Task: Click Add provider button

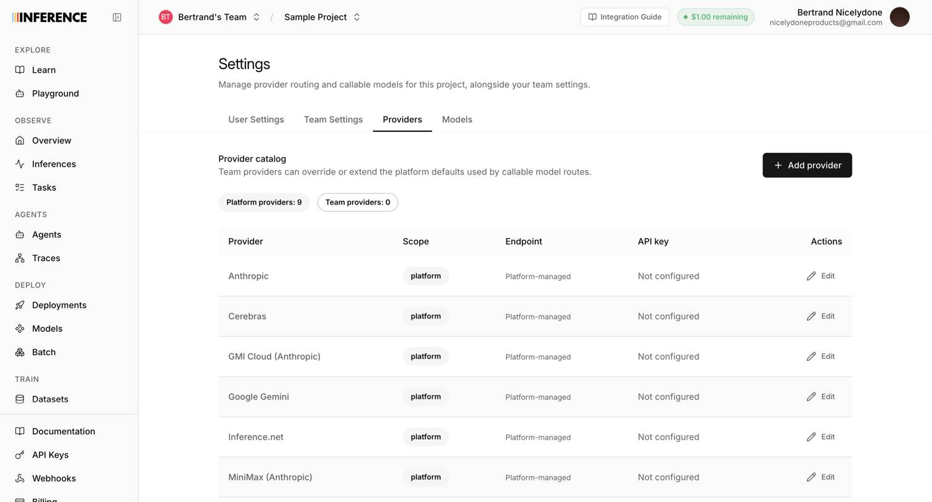Action: 807,165
